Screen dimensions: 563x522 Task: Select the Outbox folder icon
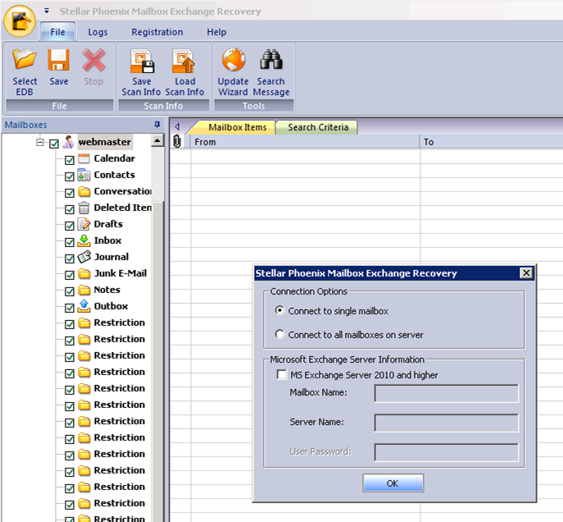tap(84, 306)
